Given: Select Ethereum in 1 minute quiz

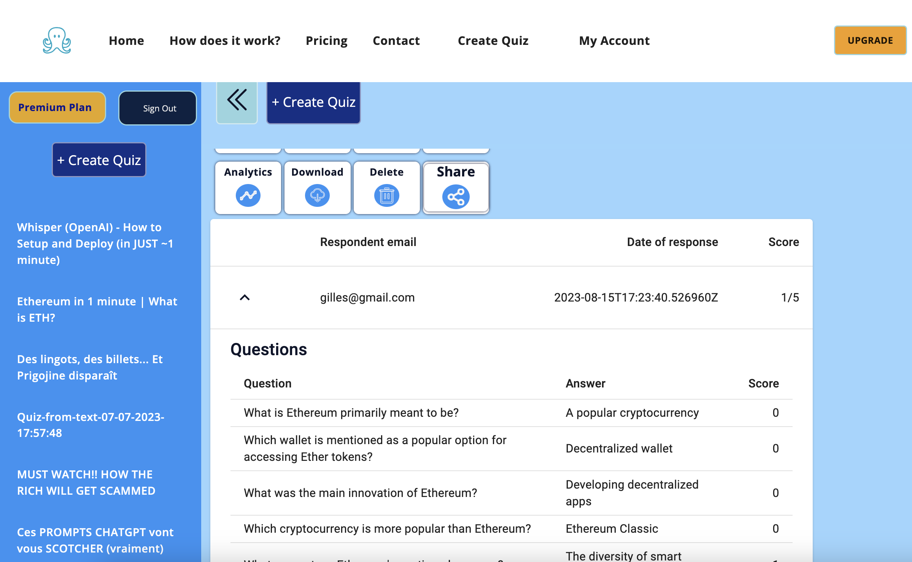Looking at the screenshot, I should (x=97, y=309).
